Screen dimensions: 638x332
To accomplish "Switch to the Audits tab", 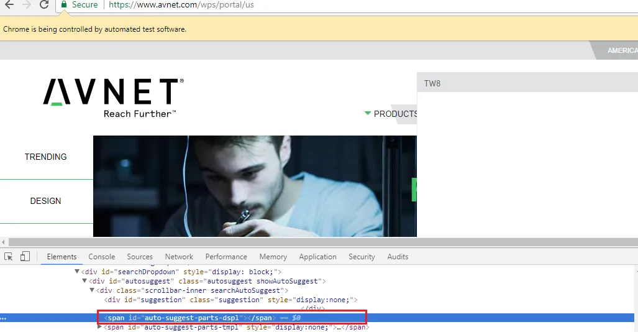I will click(x=398, y=257).
